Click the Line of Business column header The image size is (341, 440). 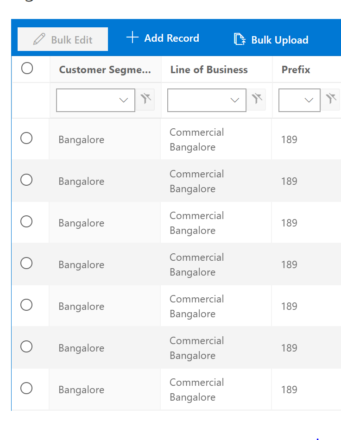209,70
